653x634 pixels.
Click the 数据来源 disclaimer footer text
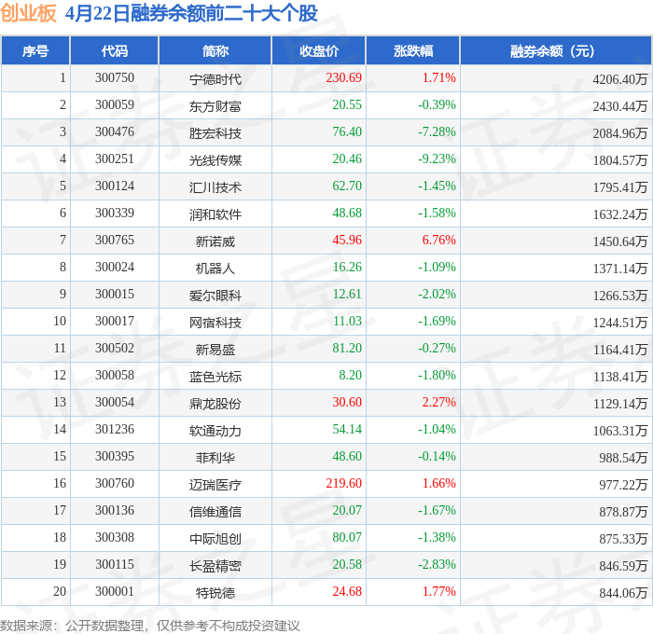(150, 626)
